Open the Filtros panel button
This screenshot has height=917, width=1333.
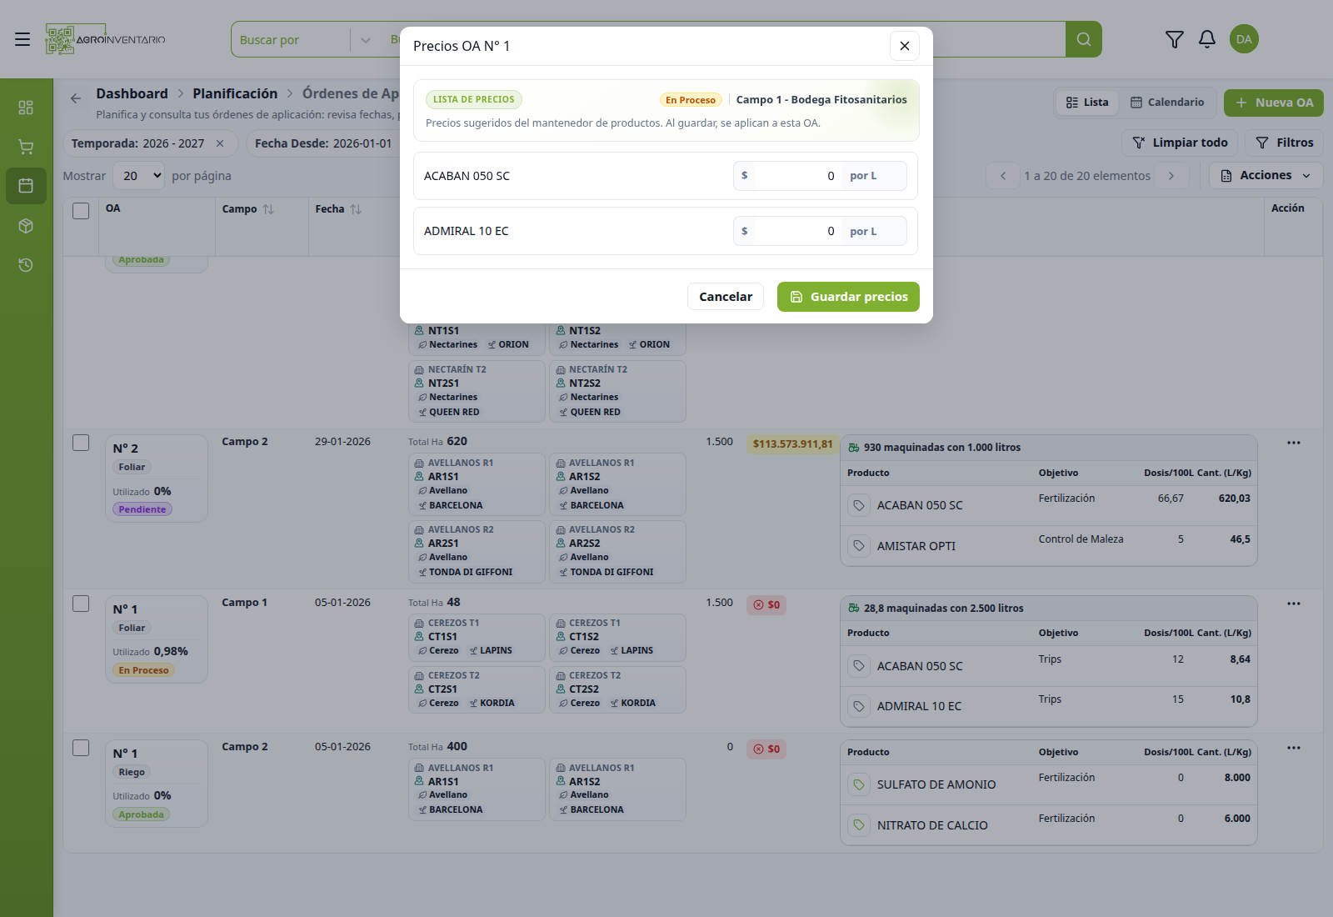coord(1284,143)
